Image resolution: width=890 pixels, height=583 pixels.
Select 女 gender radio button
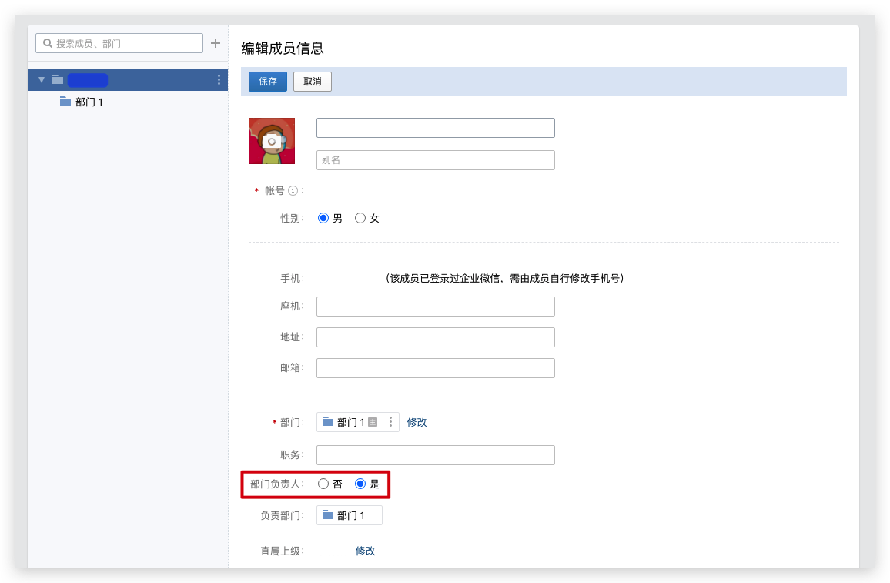point(360,218)
